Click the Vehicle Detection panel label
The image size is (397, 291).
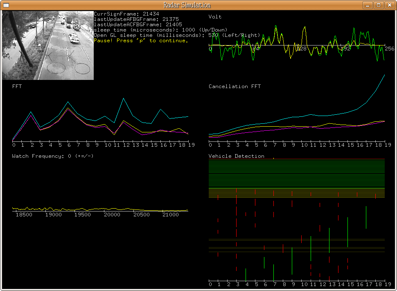click(x=236, y=156)
